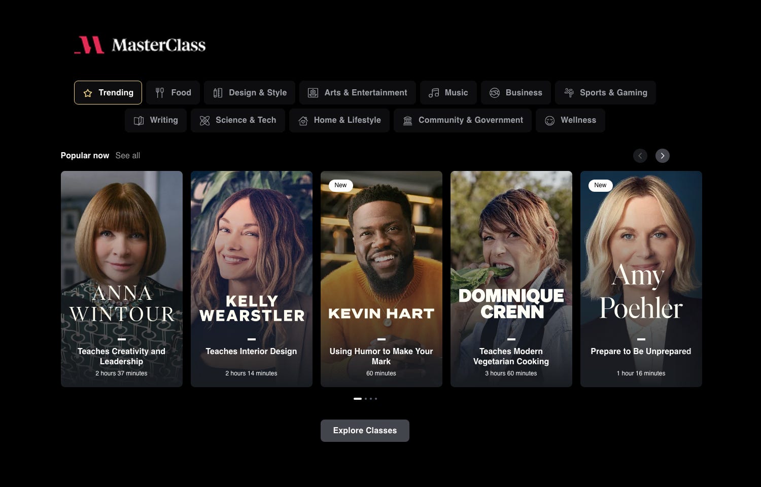Choose the Music category

(x=448, y=93)
